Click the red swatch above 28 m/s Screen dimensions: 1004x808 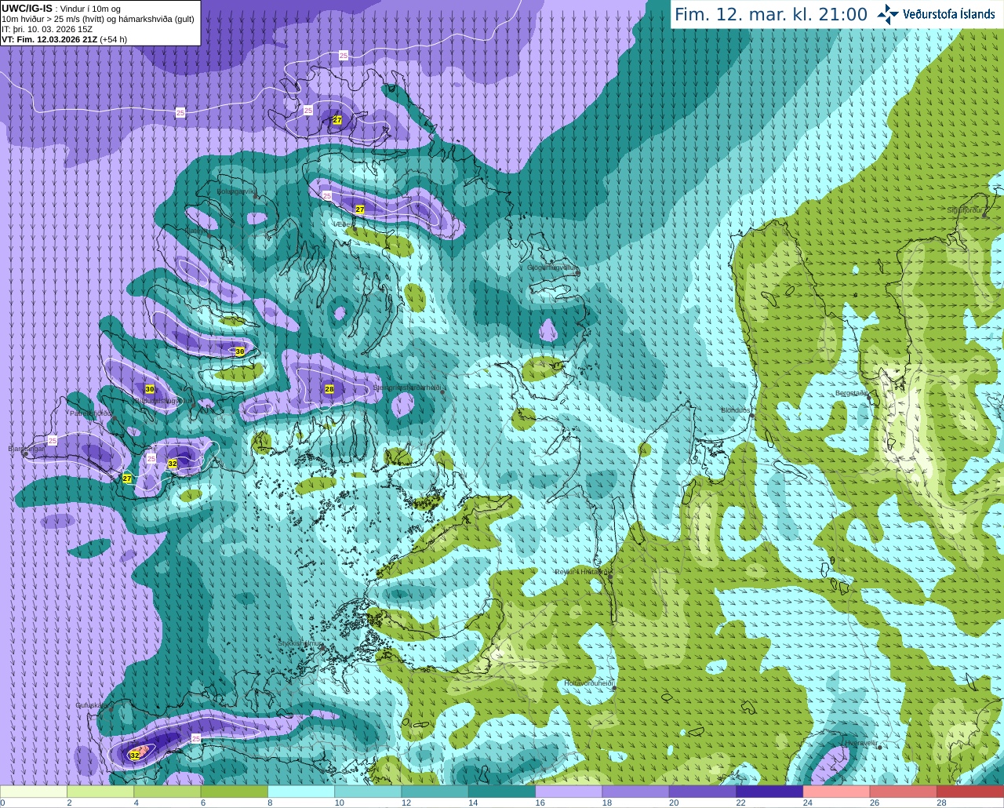click(970, 792)
